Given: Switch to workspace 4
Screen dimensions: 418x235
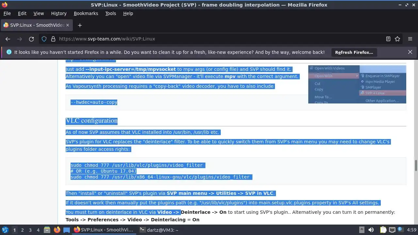Looking at the screenshot, I should click(38, 230).
